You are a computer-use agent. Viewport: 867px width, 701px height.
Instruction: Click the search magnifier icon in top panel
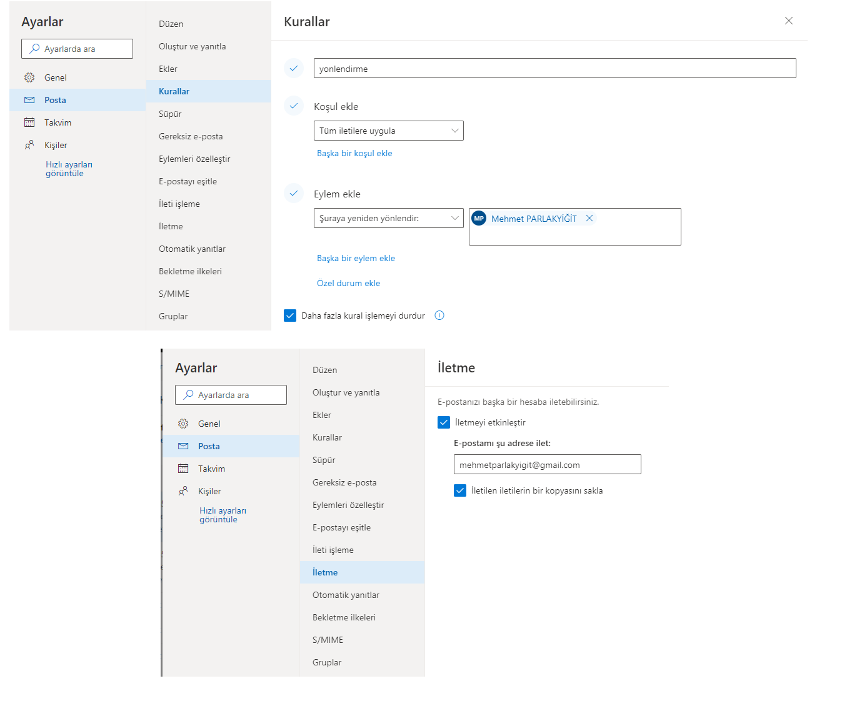pyautogui.click(x=35, y=49)
